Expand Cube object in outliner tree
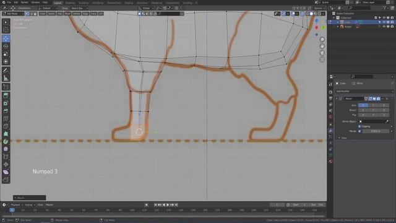This screenshot has width=396, height=223. 338,22
